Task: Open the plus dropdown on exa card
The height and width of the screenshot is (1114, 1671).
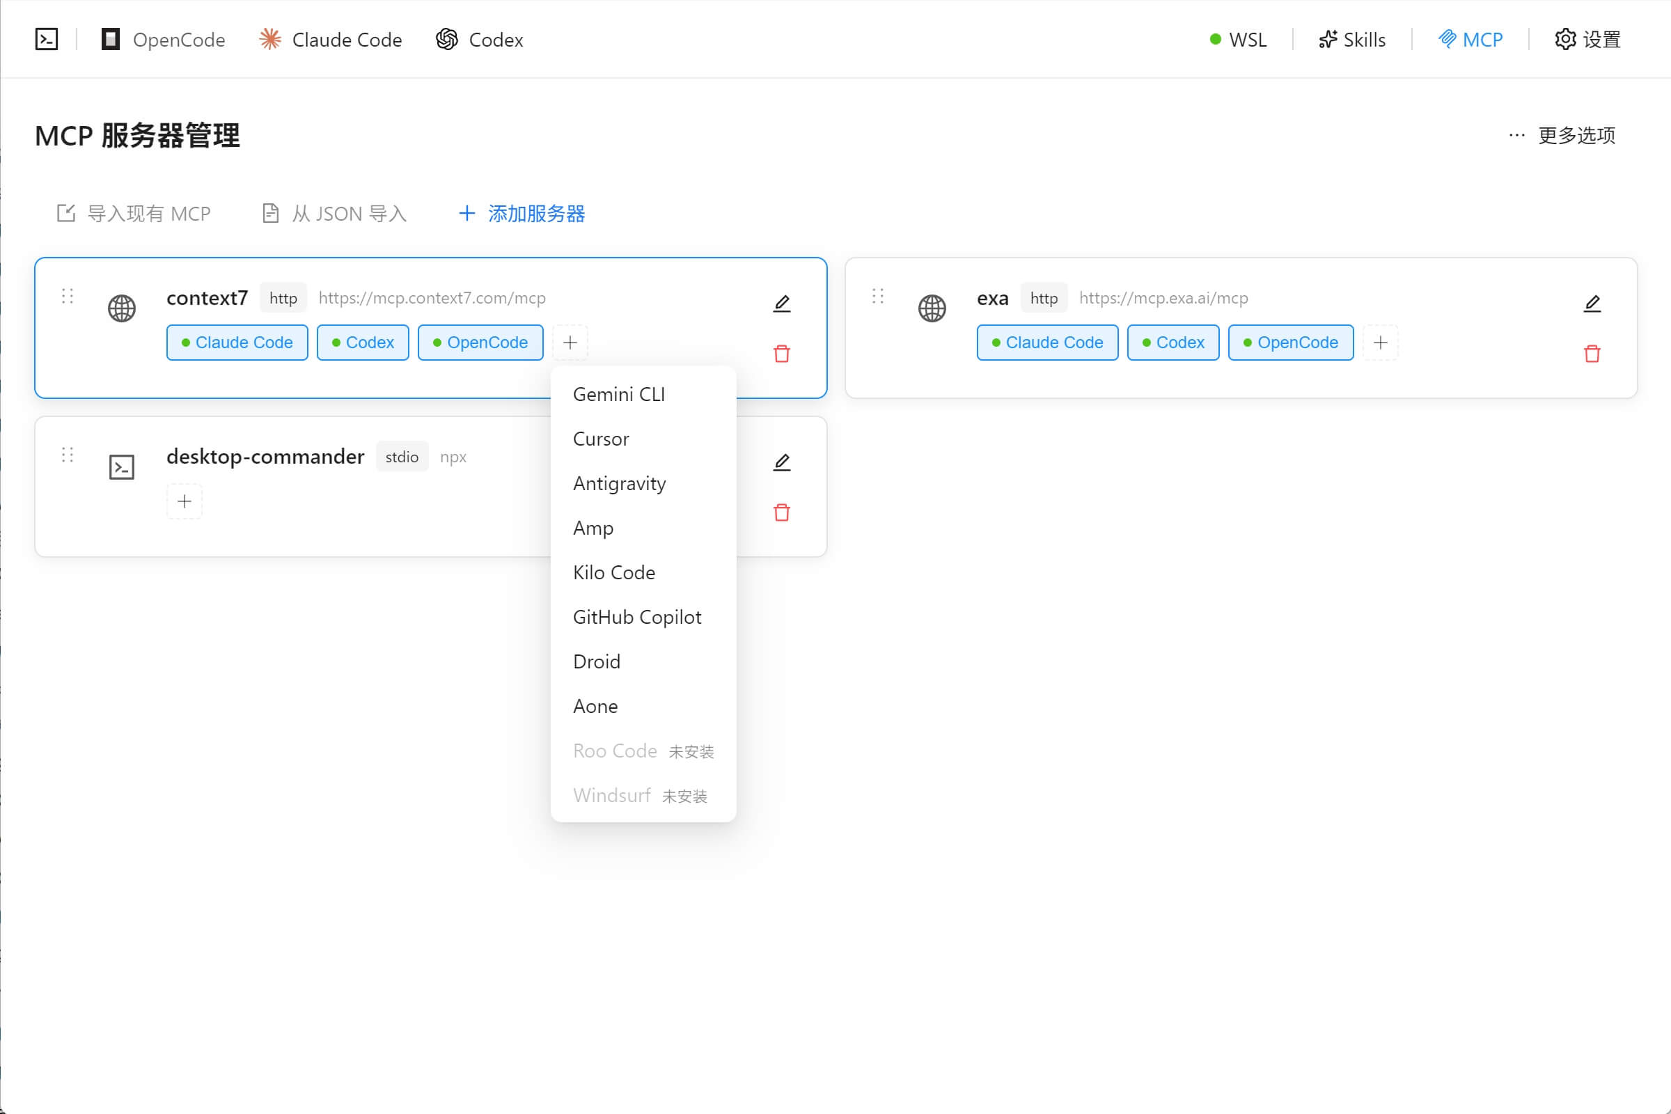Action: tap(1381, 343)
